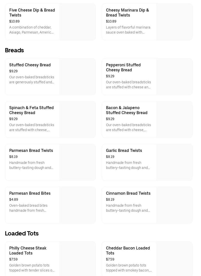The image size is (201, 276).
Task: Choose the Garlic Bread Twists item
Action: pos(124,150)
